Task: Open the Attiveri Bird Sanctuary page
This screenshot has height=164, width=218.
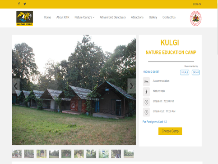Action: tap(113, 18)
